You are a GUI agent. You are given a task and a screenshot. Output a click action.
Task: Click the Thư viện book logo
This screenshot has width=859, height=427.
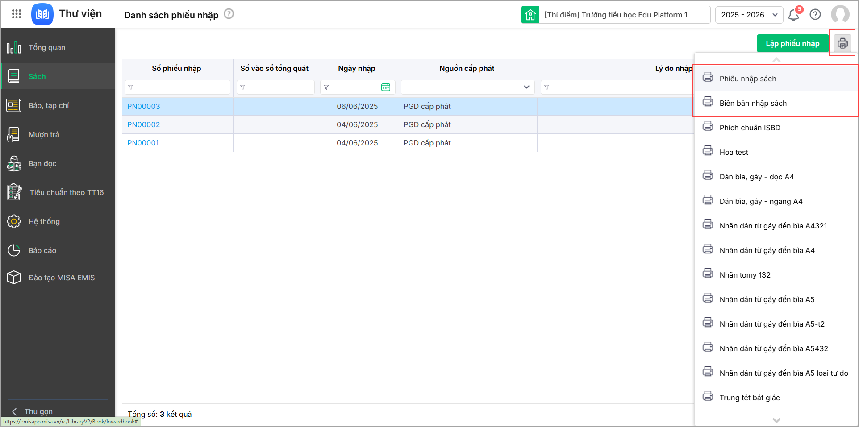tap(42, 14)
